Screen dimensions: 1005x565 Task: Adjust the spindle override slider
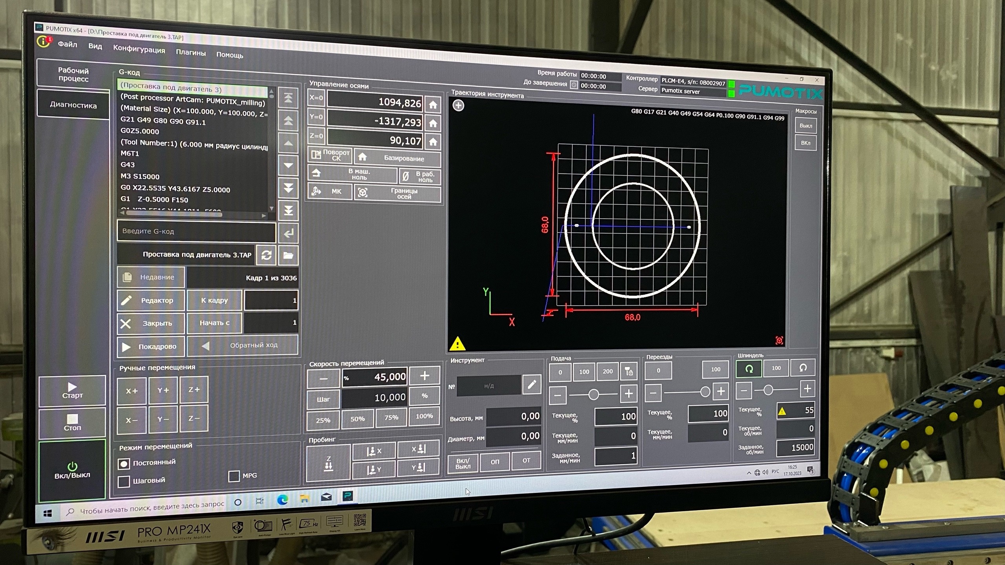tap(768, 390)
